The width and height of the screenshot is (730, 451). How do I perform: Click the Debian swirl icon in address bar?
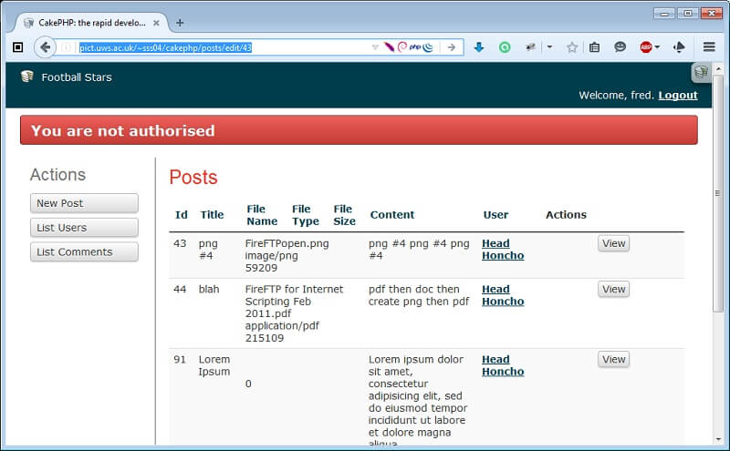tap(401, 47)
